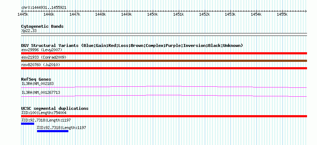Select the upper %ID:92.7318|Length:1197 label

(46, 120)
